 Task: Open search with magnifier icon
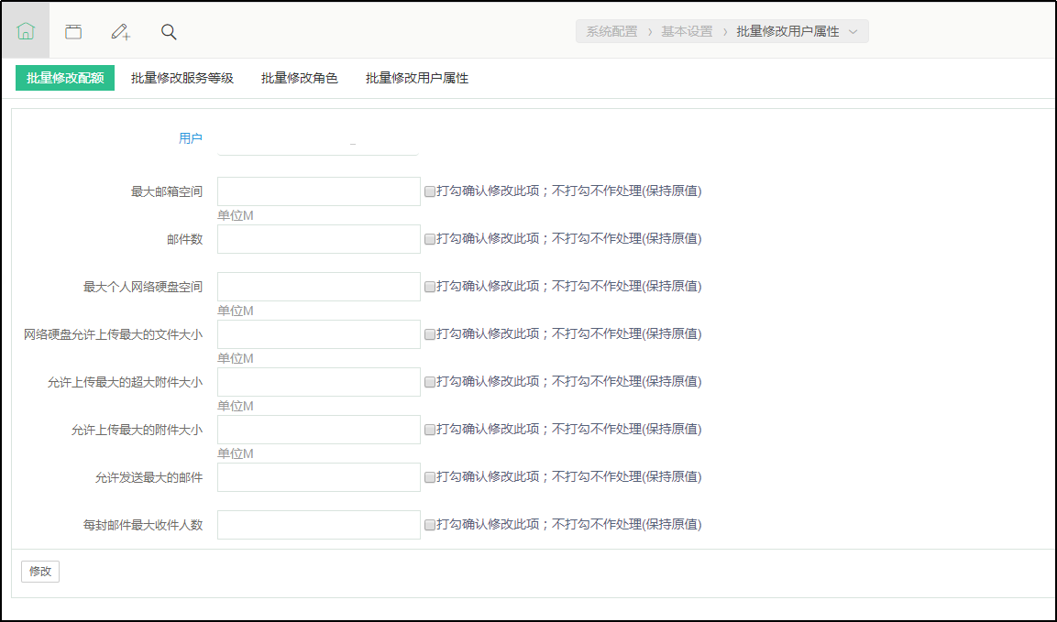[169, 31]
